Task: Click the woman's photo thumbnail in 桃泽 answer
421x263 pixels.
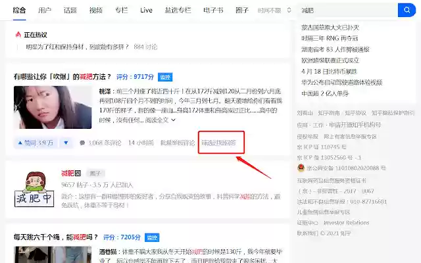Action: tap(53, 107)
